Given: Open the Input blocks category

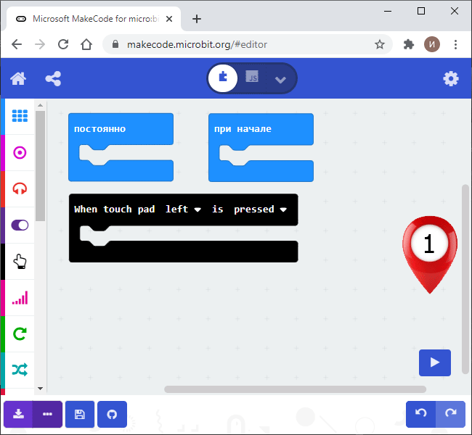Looking at the screenshot, I should pyautogui.click(x=20, y=153).
